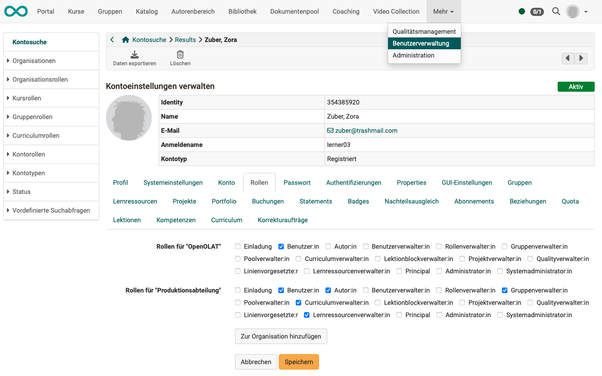Screen dimensions: 602x376
Task: Select Qualitätsmanagement from the open menu
Action: (x=424, y=31)
